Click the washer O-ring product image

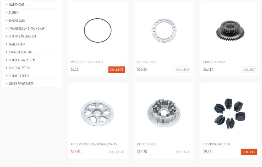click(98, 30)
